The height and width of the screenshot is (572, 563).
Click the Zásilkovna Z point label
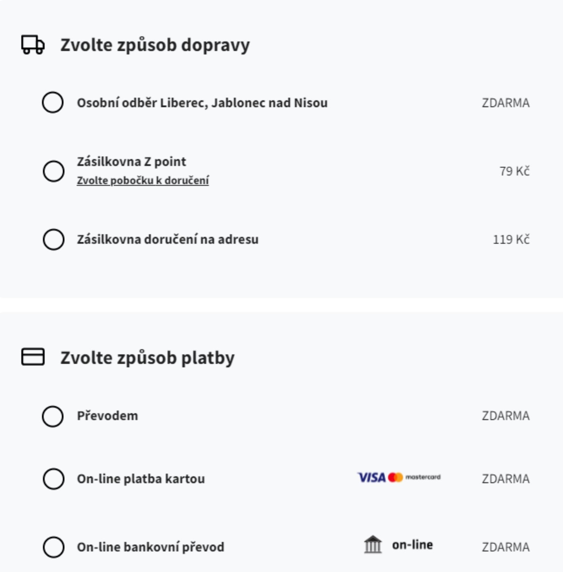(x=132, y=162)
